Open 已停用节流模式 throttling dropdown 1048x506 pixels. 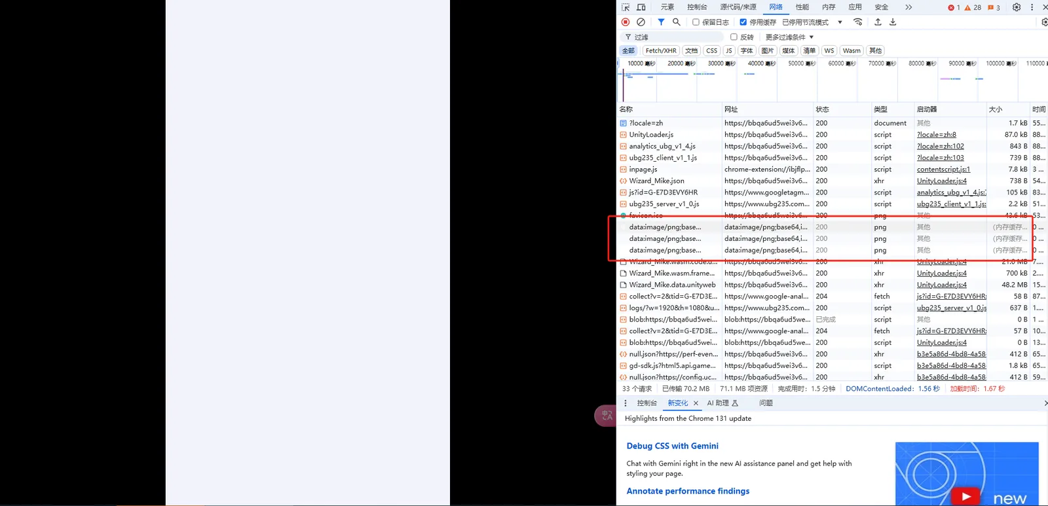(x=812, y=22)
